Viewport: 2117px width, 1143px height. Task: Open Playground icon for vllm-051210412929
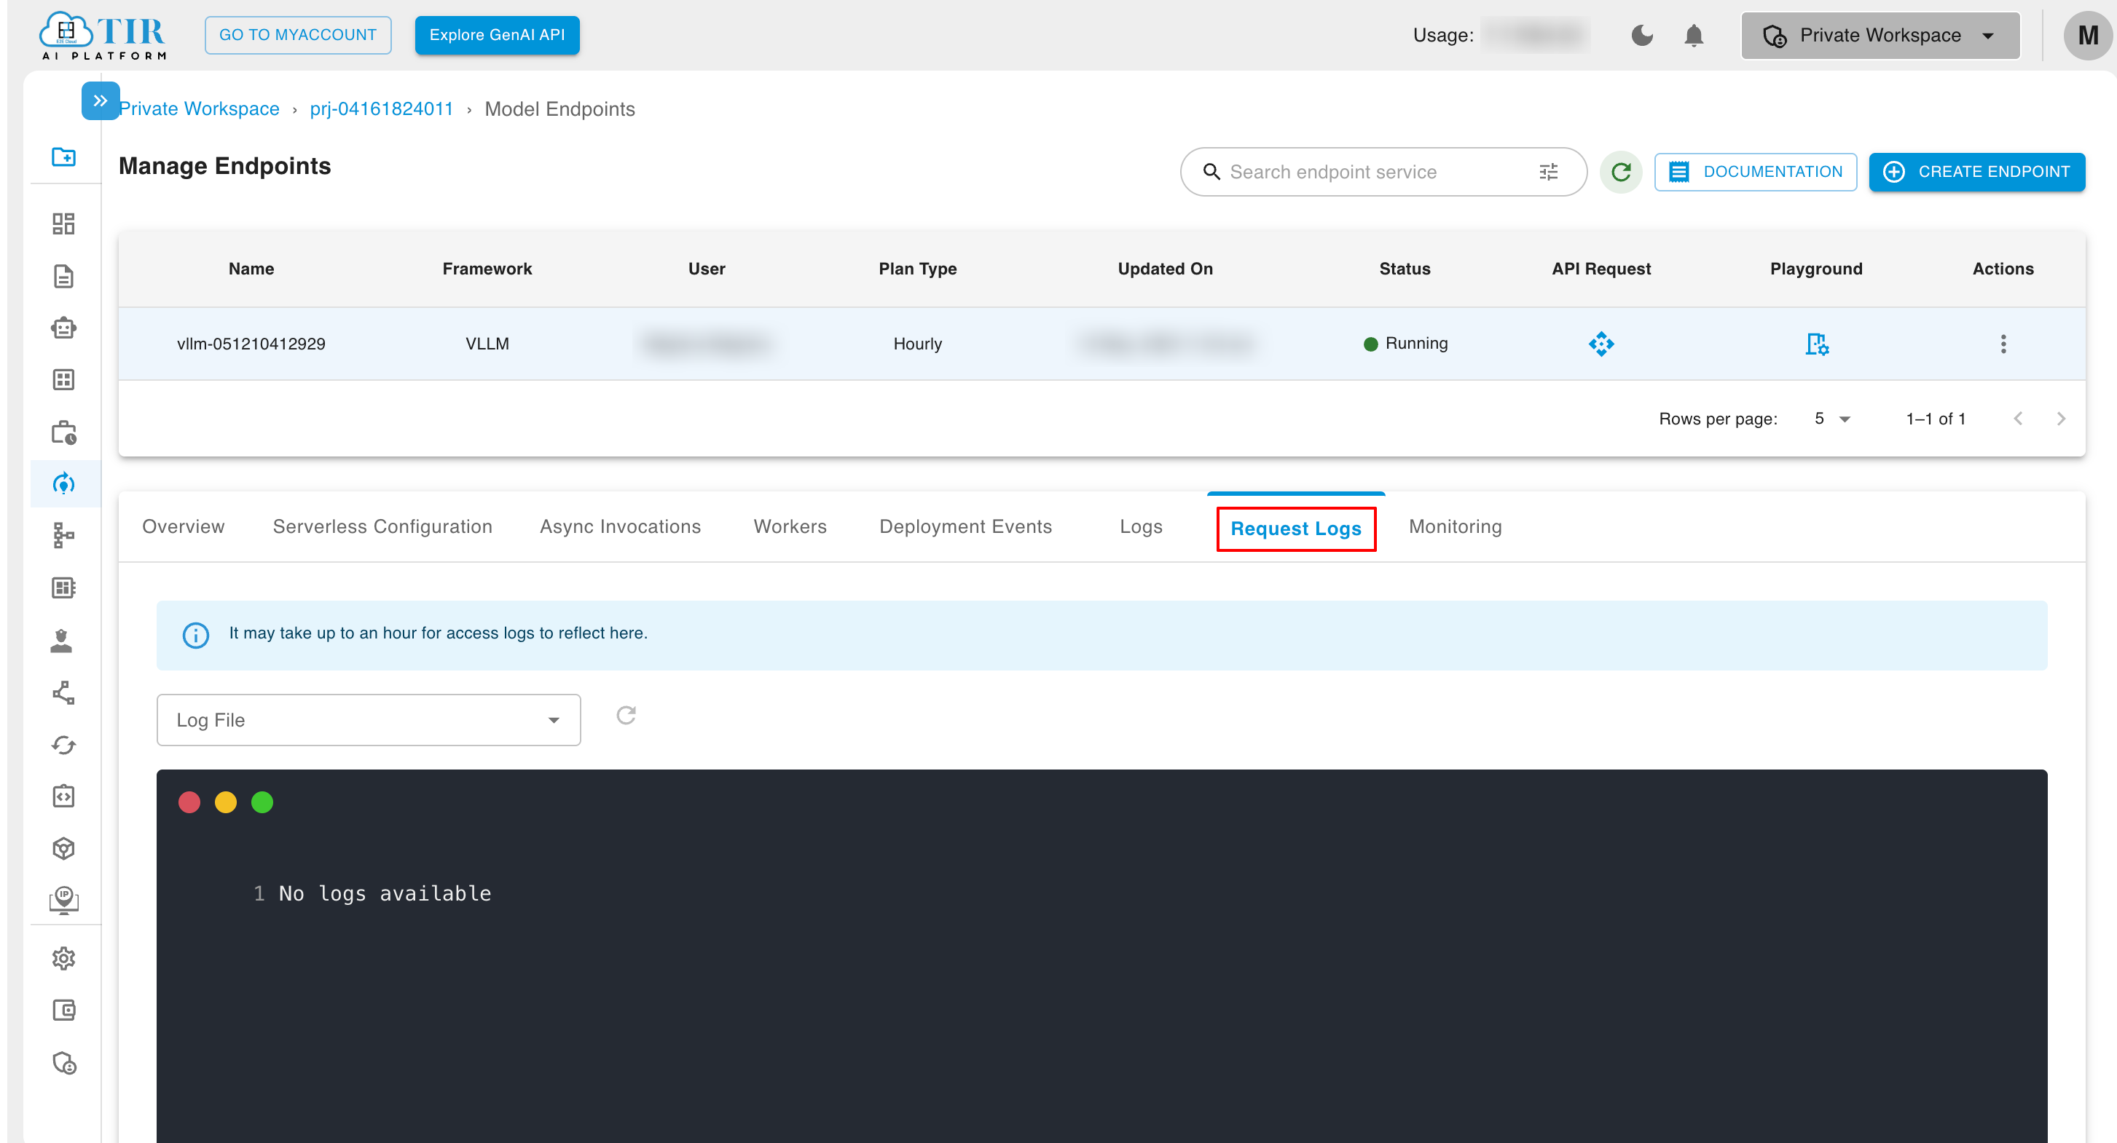1816,343
